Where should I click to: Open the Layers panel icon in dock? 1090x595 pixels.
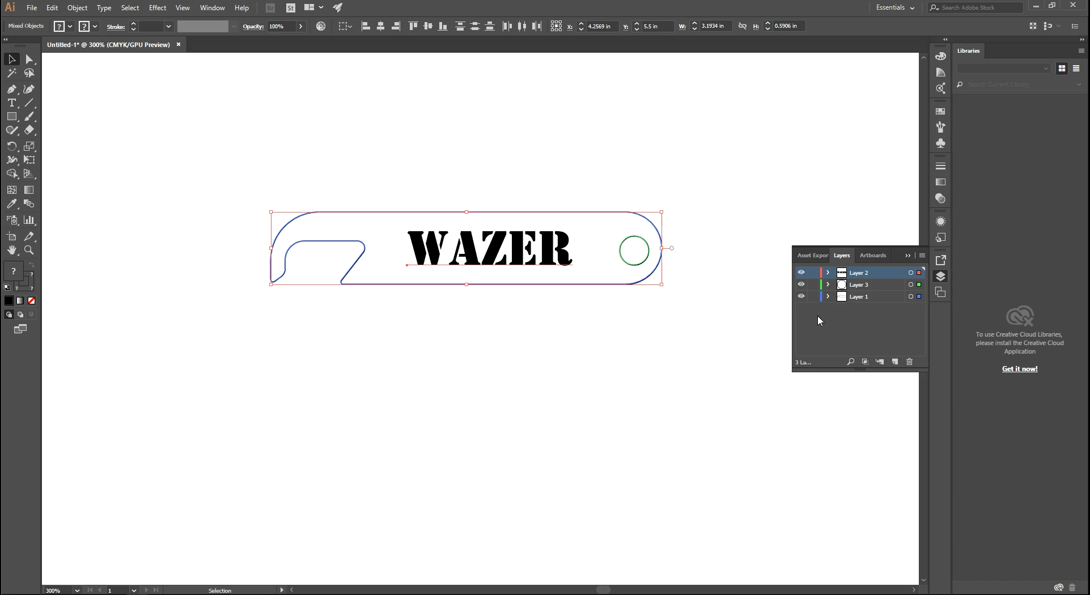[x=941, y=277]
